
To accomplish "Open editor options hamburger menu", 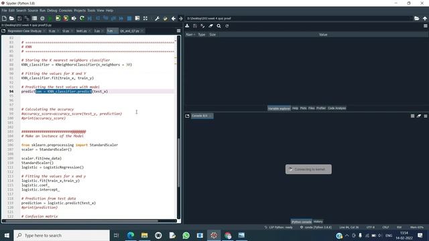I will click(x=179, y=31).
